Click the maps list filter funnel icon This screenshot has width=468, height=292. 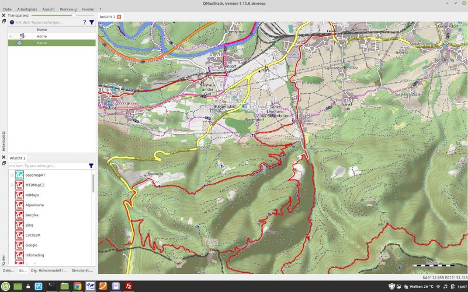pyautogui.click(x=91, y=166)
